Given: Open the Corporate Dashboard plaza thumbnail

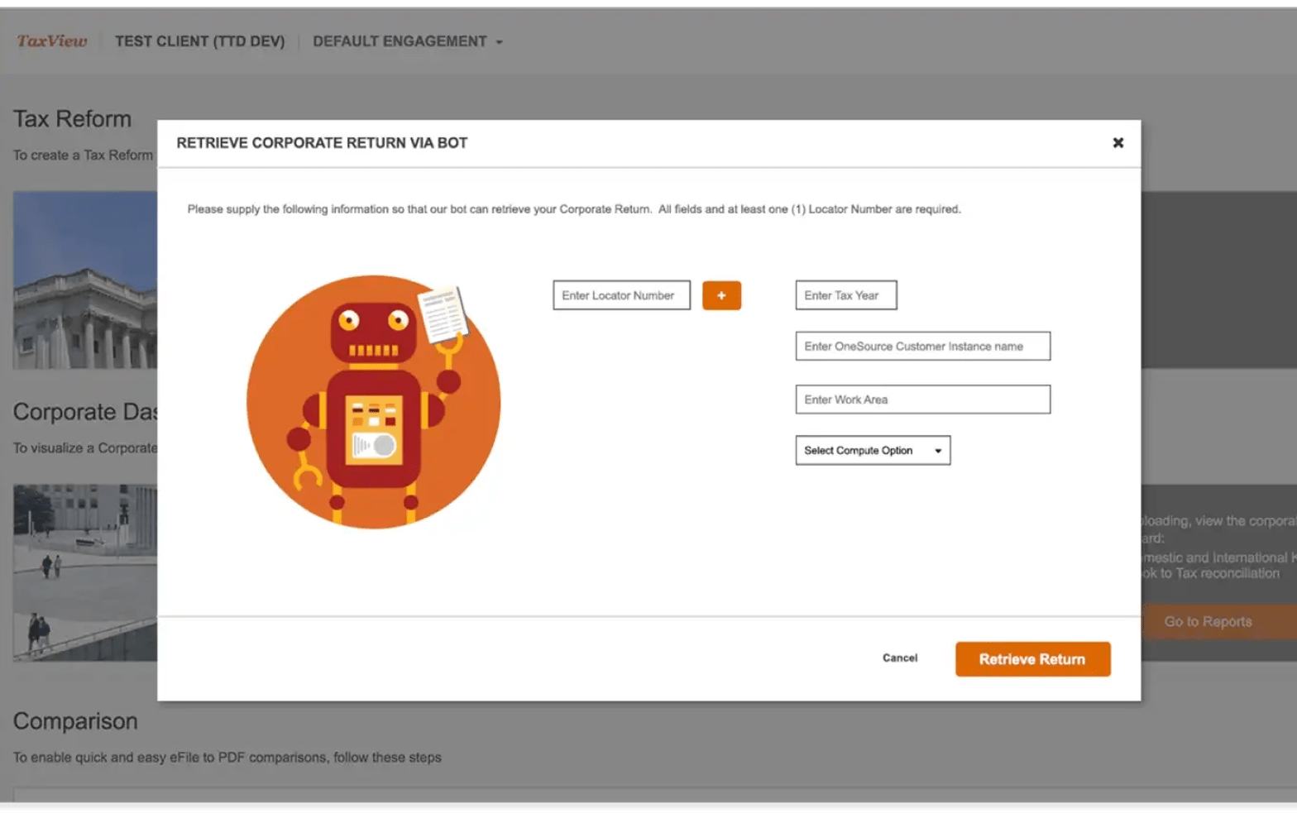Looking at the screenshot, I should (x=84, y=572).
